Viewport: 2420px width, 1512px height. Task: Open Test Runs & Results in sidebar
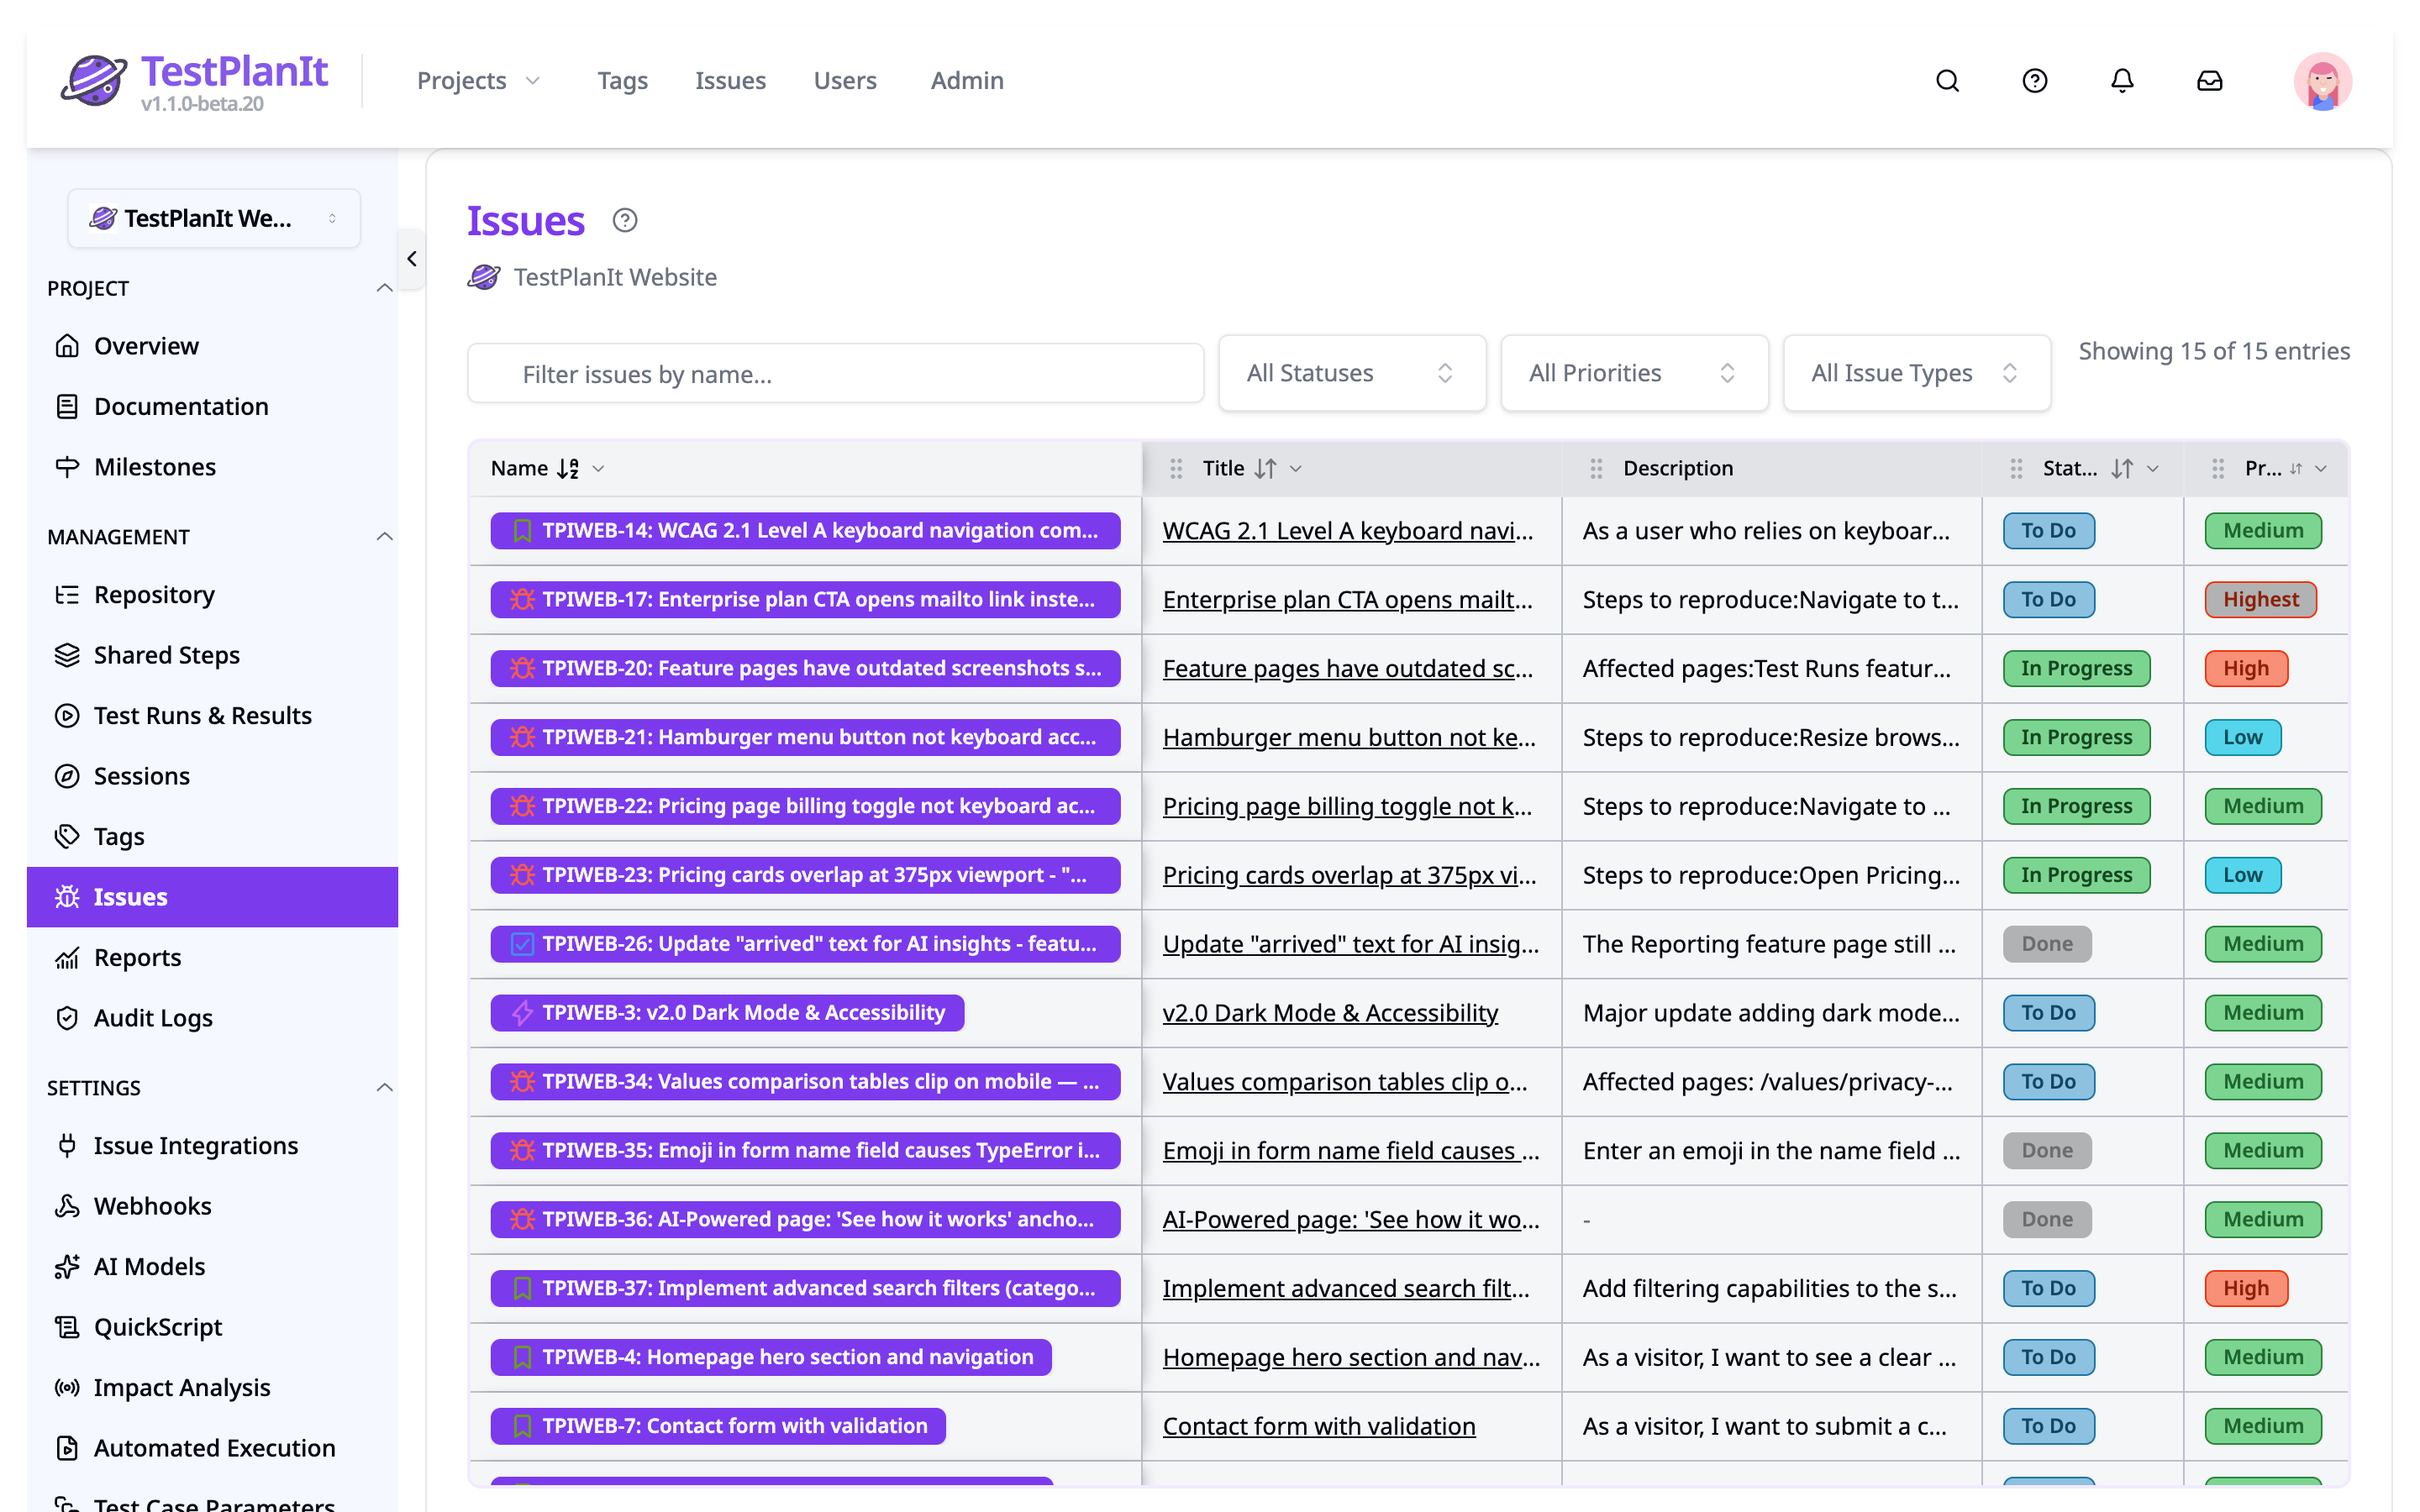[x=212, y=716]
